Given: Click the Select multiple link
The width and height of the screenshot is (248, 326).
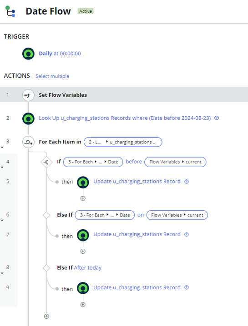Looking at the screenshot, I should (52, 76).
